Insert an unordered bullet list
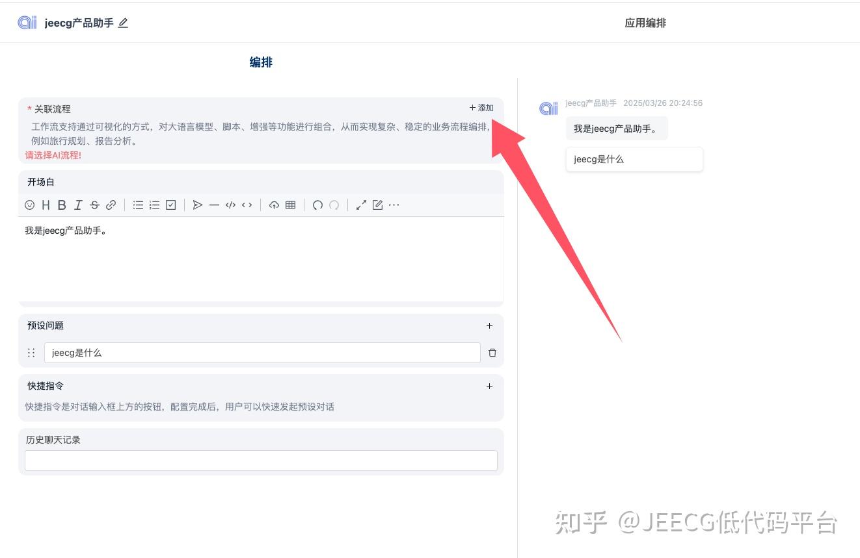860x558 pixels. point(138,205)
